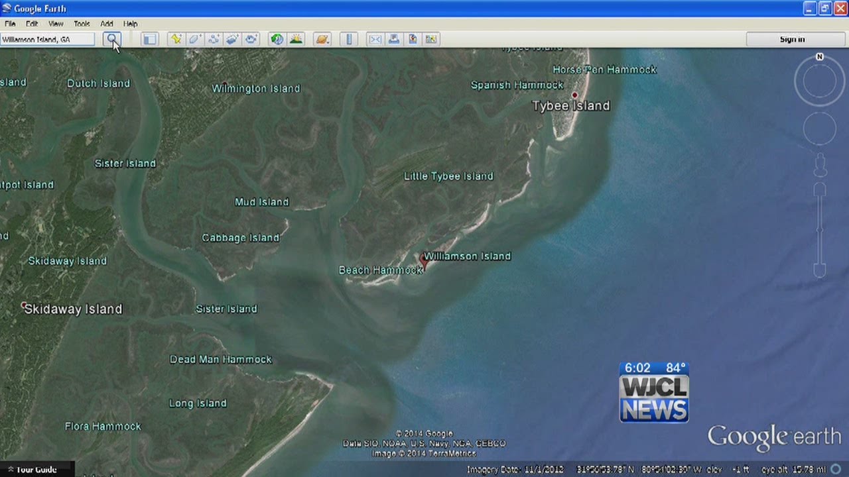The height and width of the screenshot is (477, 849).
Task: Click the Tybee Island red dot marker
Action: [574, 95]
